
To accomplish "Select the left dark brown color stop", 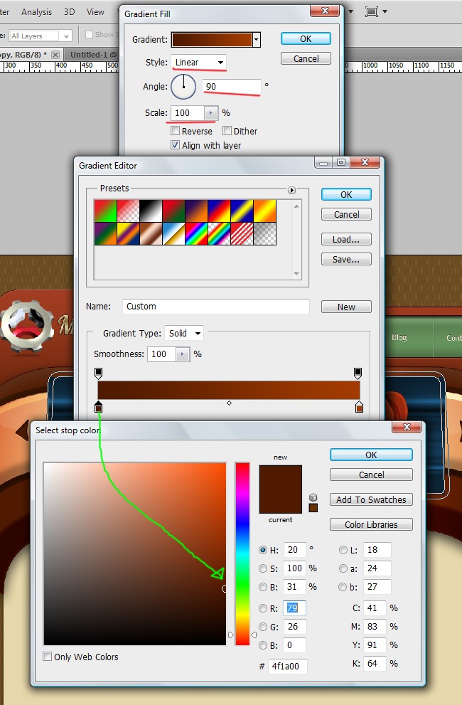I will (98, 407).
